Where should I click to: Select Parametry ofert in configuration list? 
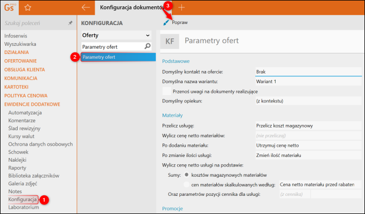118,57
